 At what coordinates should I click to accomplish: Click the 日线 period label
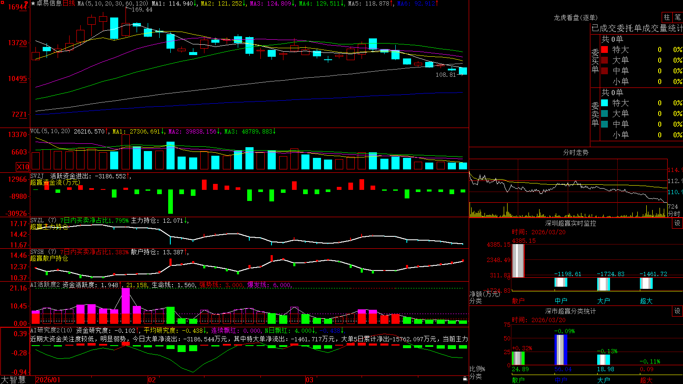69,3
